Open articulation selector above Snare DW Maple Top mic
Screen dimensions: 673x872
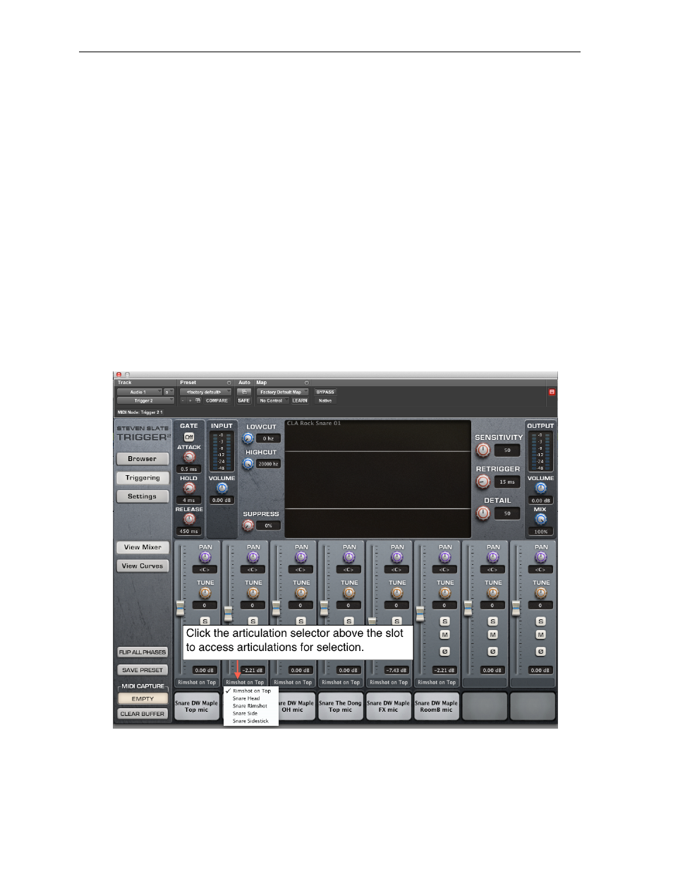click(197, 682)
